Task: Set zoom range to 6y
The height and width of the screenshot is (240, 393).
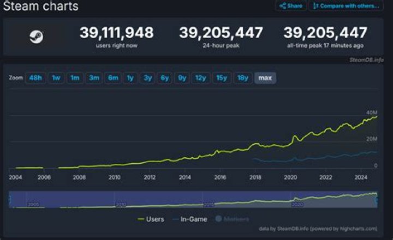Action: tap(165, 78)
